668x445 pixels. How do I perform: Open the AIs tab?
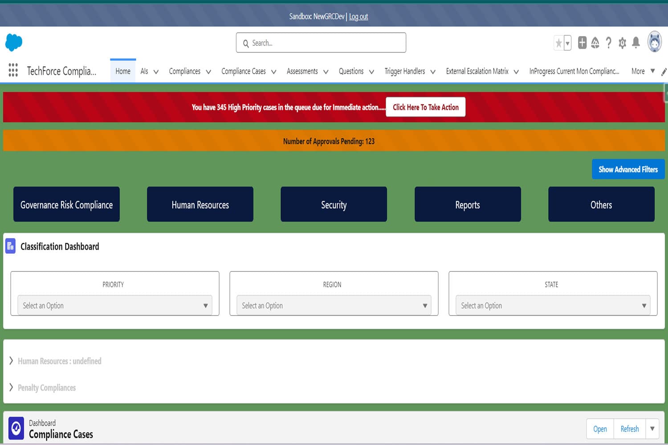tap(144, 71)
